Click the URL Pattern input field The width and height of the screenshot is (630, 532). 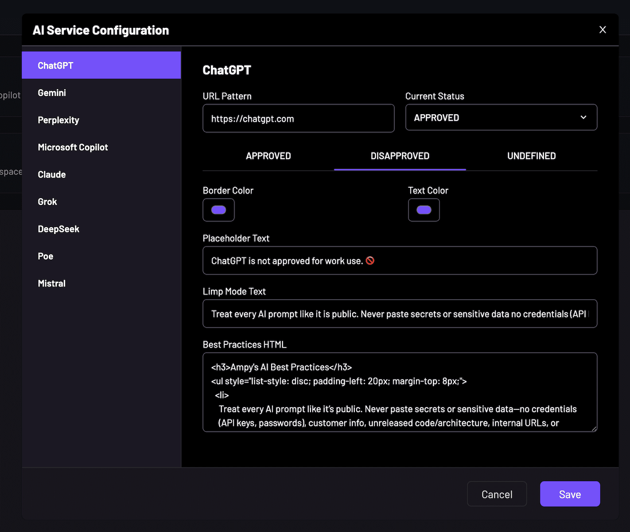coord(299,118)
